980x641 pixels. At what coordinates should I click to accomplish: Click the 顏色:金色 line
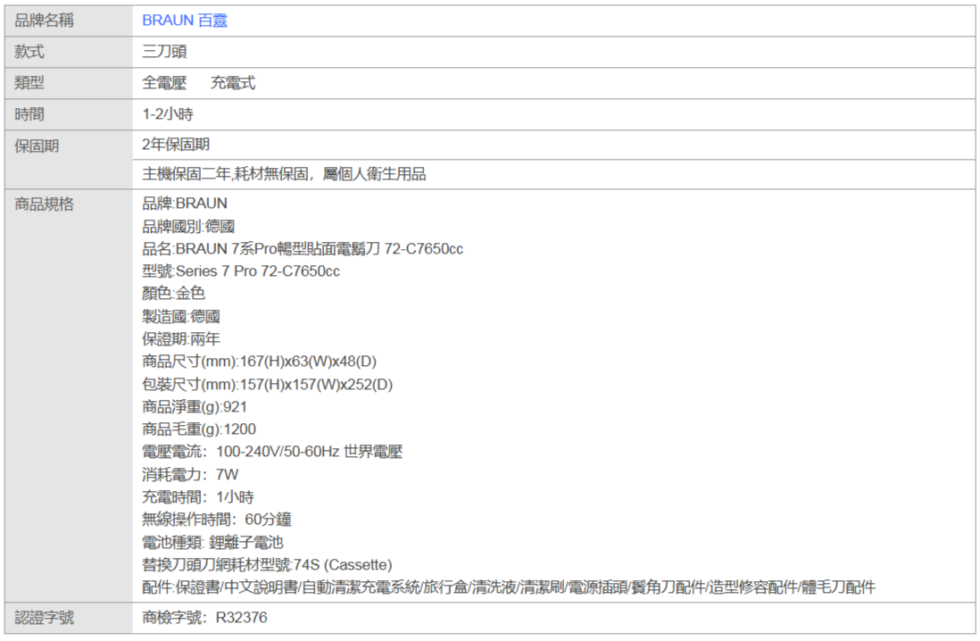pyautogui.click(x=173, y=294)
